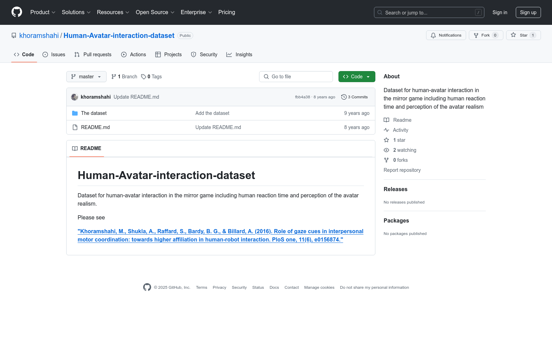The width and height of the screenshot is (552, 345).
Task: Go to Pricing page
Action: [227, 12]
